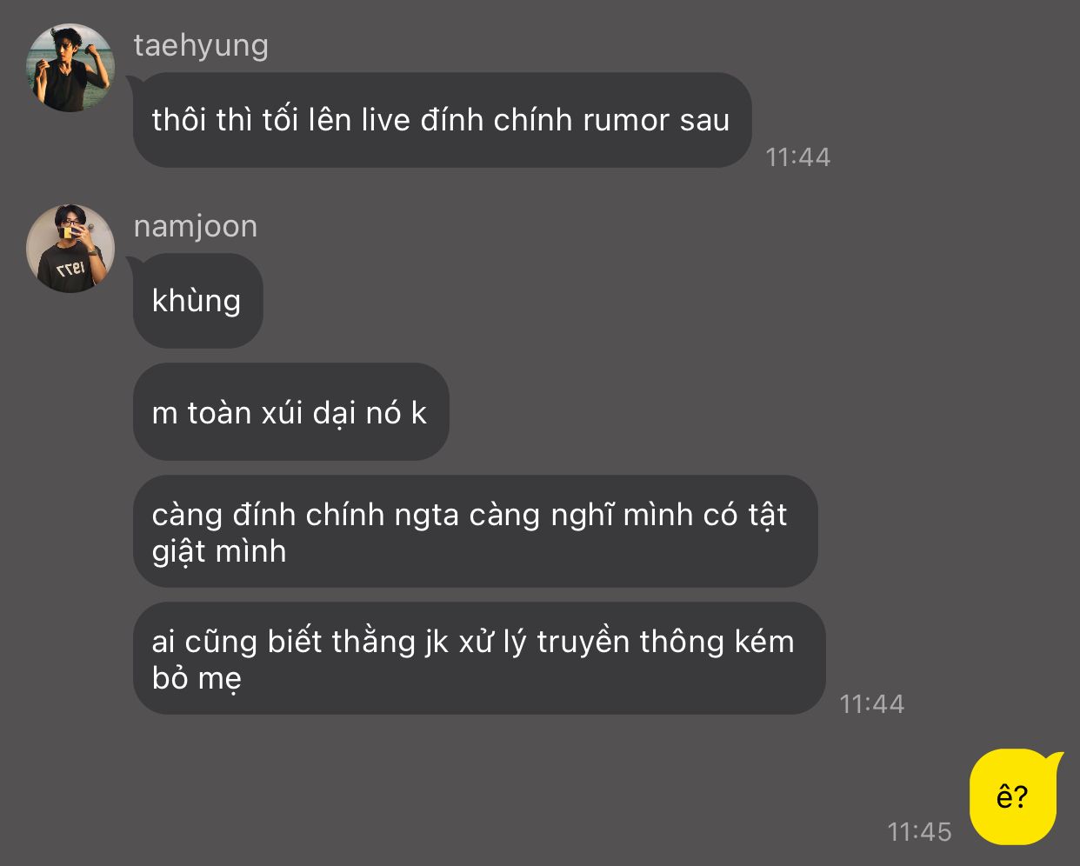Viewport: 1080px width, 866px height.
Task: Click the tail of taehyung's grey bubble
Action: [x=133, y=82]
